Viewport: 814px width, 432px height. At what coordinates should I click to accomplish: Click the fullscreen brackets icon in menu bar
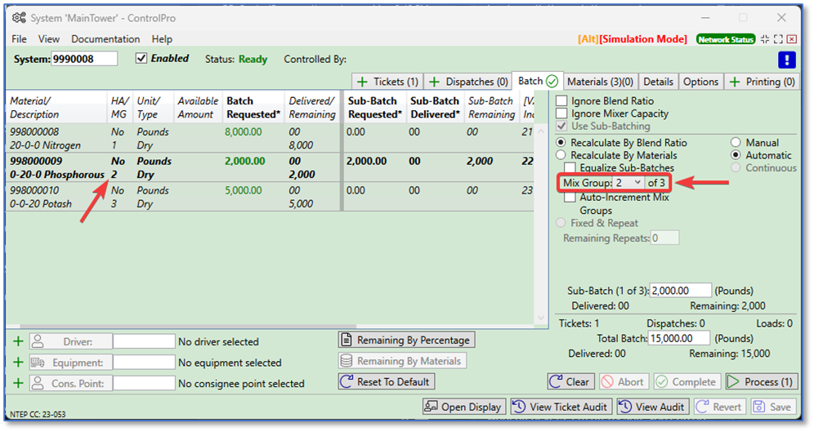pyautogui.click(x=778, y=39)
